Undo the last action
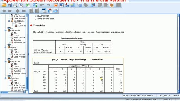The height and width of the screenshot is (101, 180). (42, 5)
